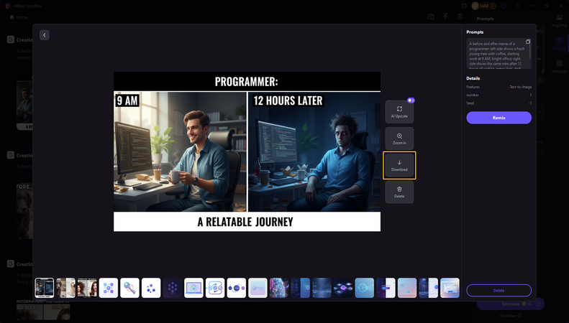Click the Zoom in button
This screenshot has width=569, height=323.
tap(399, 139)
